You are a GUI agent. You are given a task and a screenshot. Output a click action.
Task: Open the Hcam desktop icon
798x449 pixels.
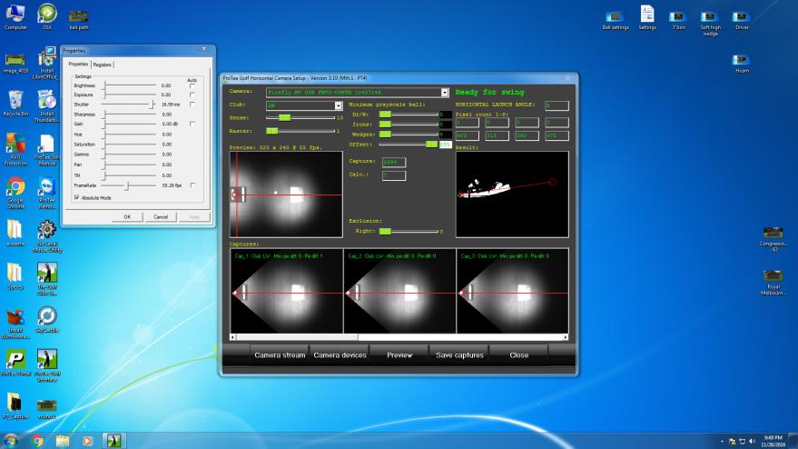click(x=742, y=59)
